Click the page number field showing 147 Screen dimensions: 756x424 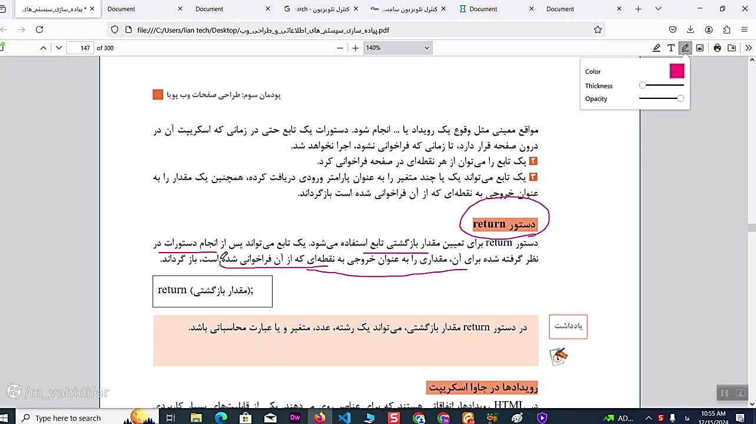pyautogui.click(x=81, y=48)
